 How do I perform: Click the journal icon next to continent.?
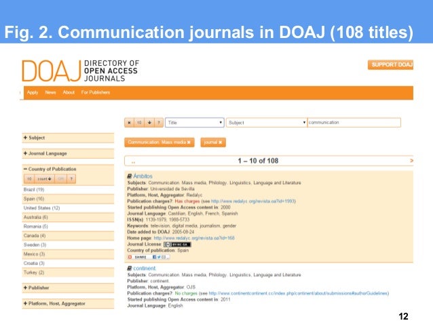[x=130, y=268]
